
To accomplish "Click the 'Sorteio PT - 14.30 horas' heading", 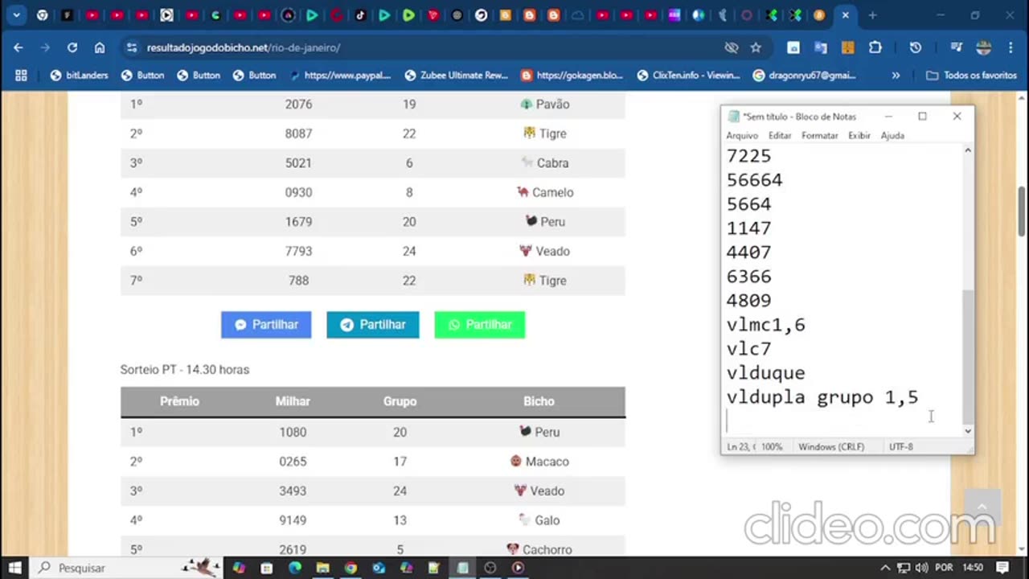I will [x=185, y=370].
